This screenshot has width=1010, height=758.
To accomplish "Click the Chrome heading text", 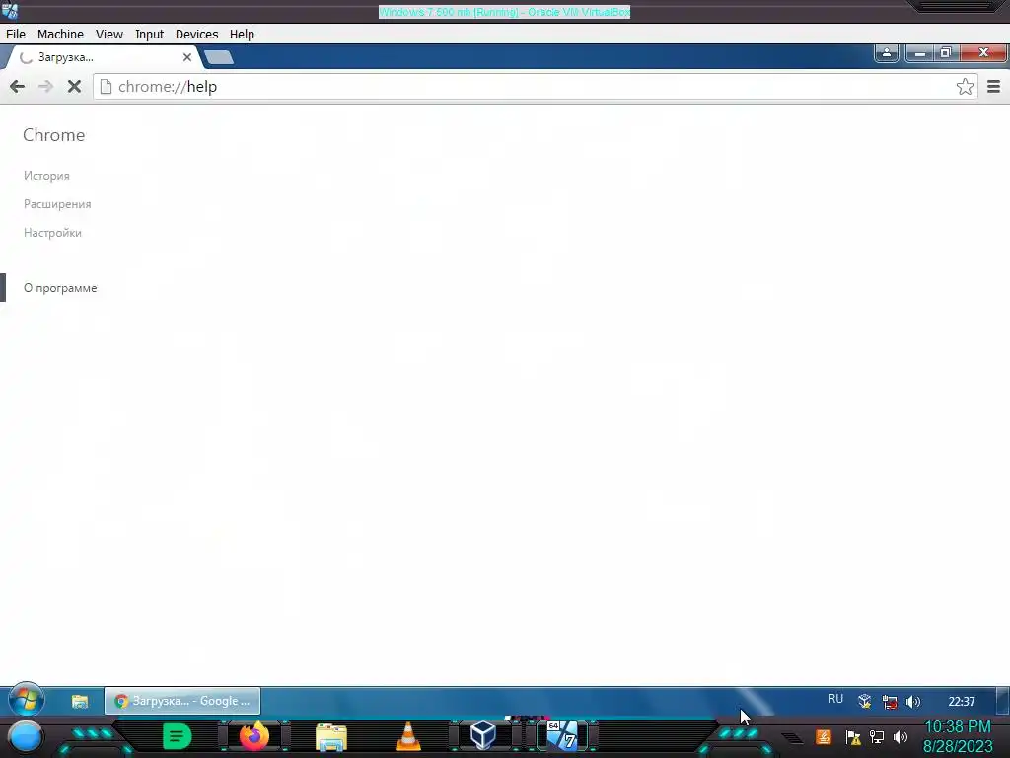I will [54, 134].
